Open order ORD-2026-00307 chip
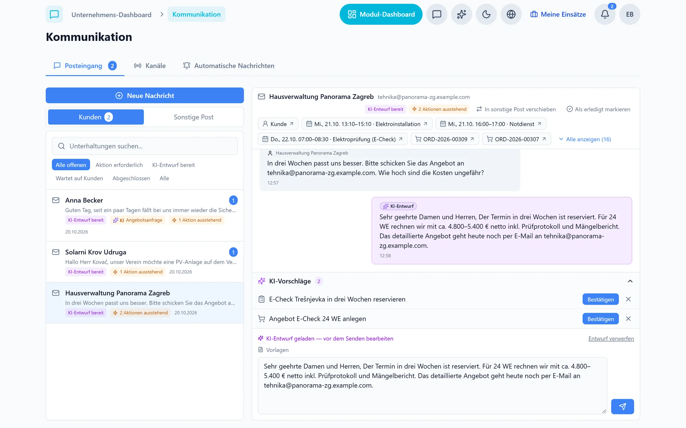This screenshot has height=428, width=686. (516, 139)
